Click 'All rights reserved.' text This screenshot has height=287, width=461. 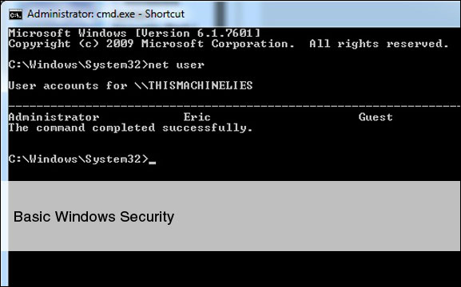tap(379, 44)
